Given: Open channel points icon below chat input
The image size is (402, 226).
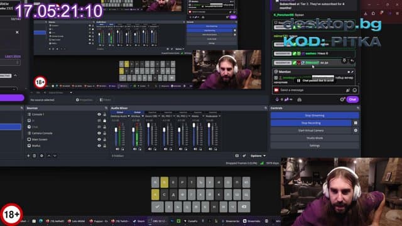Looking at the screenshot, I should pyautogui.click(x=277, y=99).
